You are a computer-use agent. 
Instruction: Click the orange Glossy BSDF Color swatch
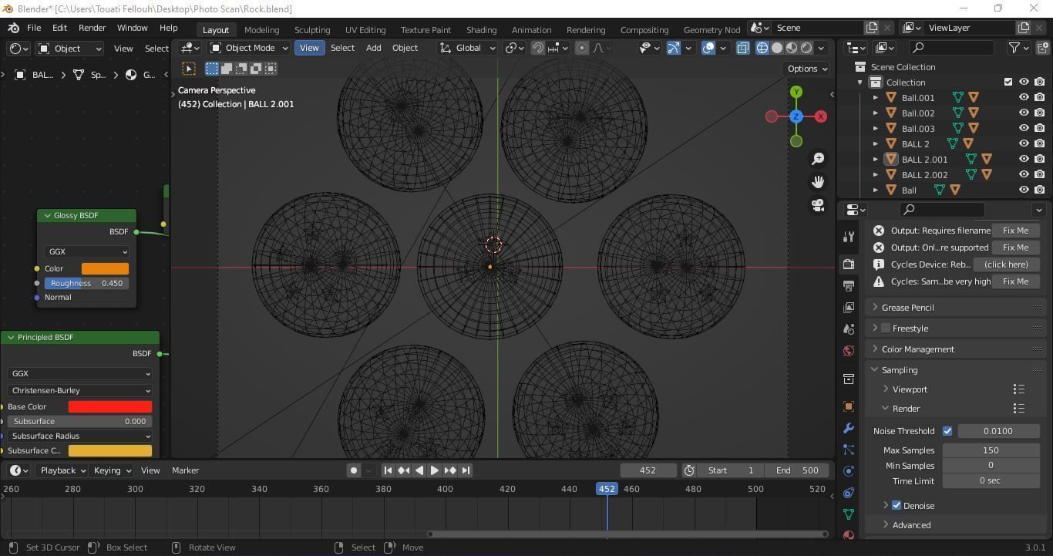click(x=105, y=268)
